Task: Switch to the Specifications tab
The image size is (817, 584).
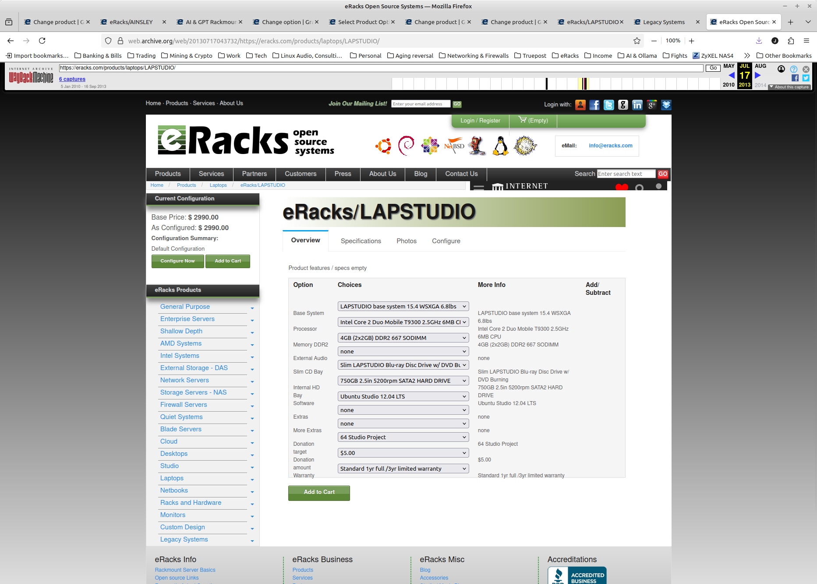Action: coord(361,241)
